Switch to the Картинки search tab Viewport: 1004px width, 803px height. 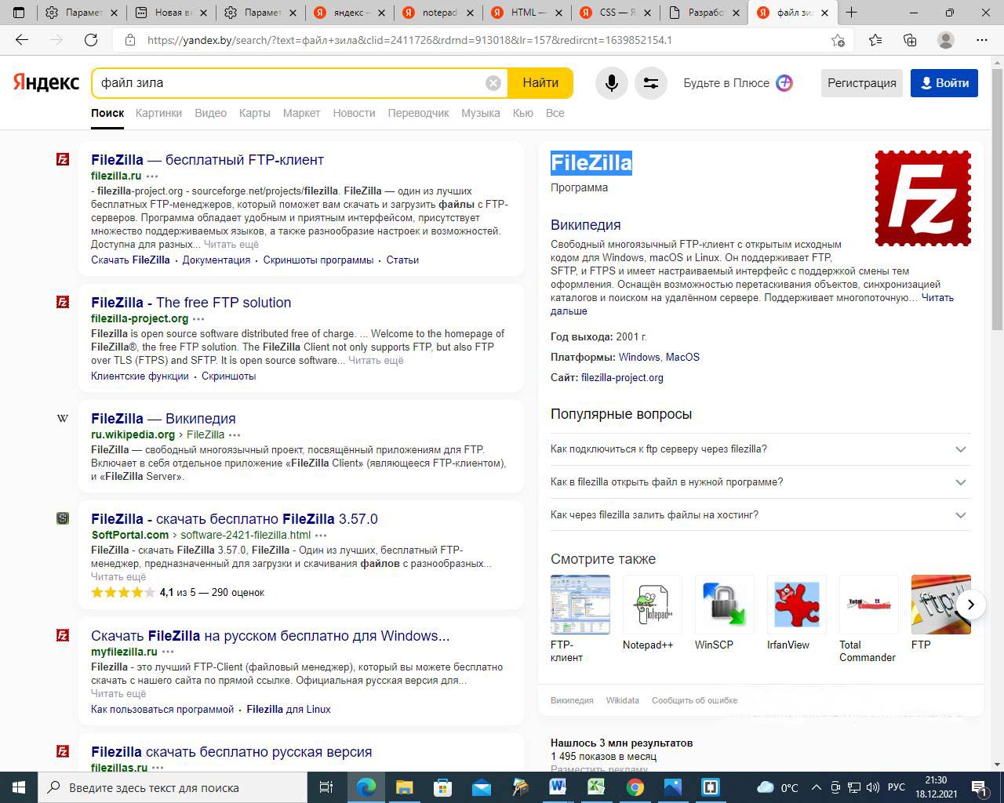(158, 113)
